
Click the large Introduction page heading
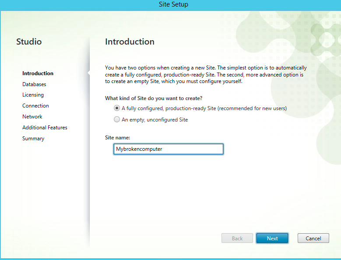130,42
